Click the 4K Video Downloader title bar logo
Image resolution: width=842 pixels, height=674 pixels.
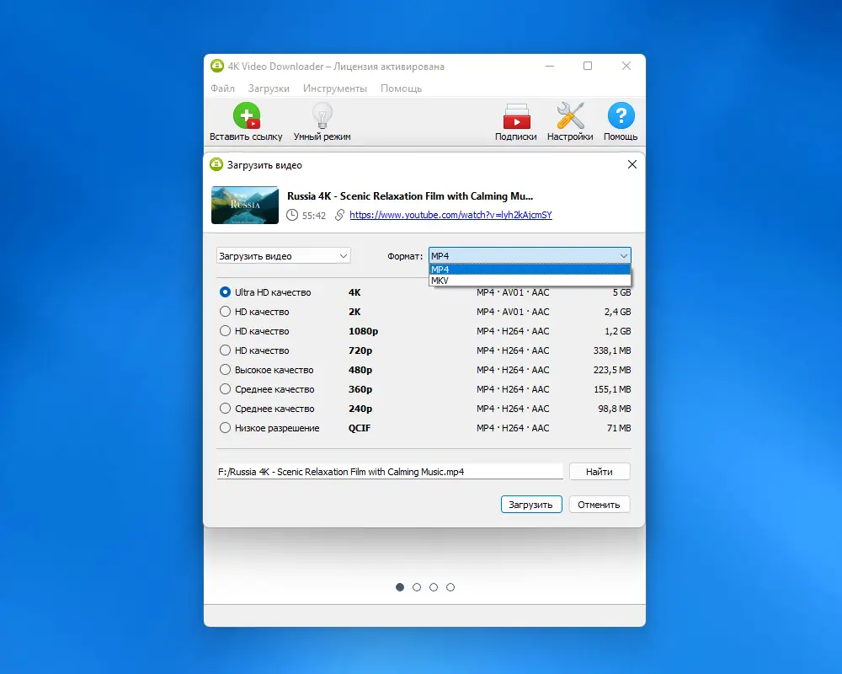click(217, 66)
